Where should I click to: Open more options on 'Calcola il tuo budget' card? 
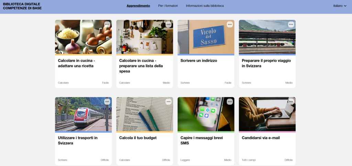pos(168,102)
